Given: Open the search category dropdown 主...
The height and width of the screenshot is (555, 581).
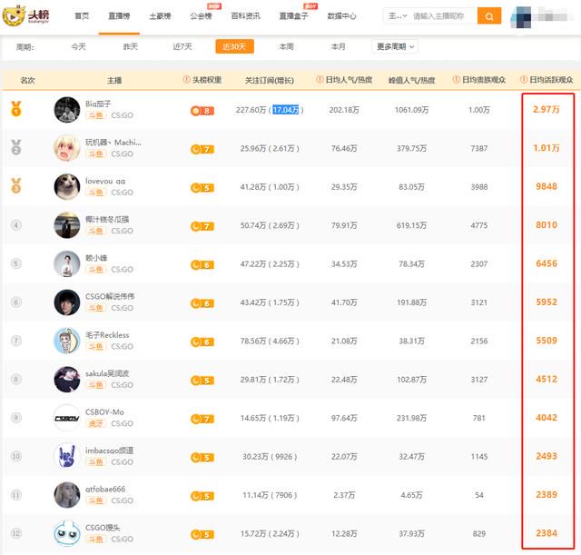Looking at the screenshot, I should coord(398,16).
